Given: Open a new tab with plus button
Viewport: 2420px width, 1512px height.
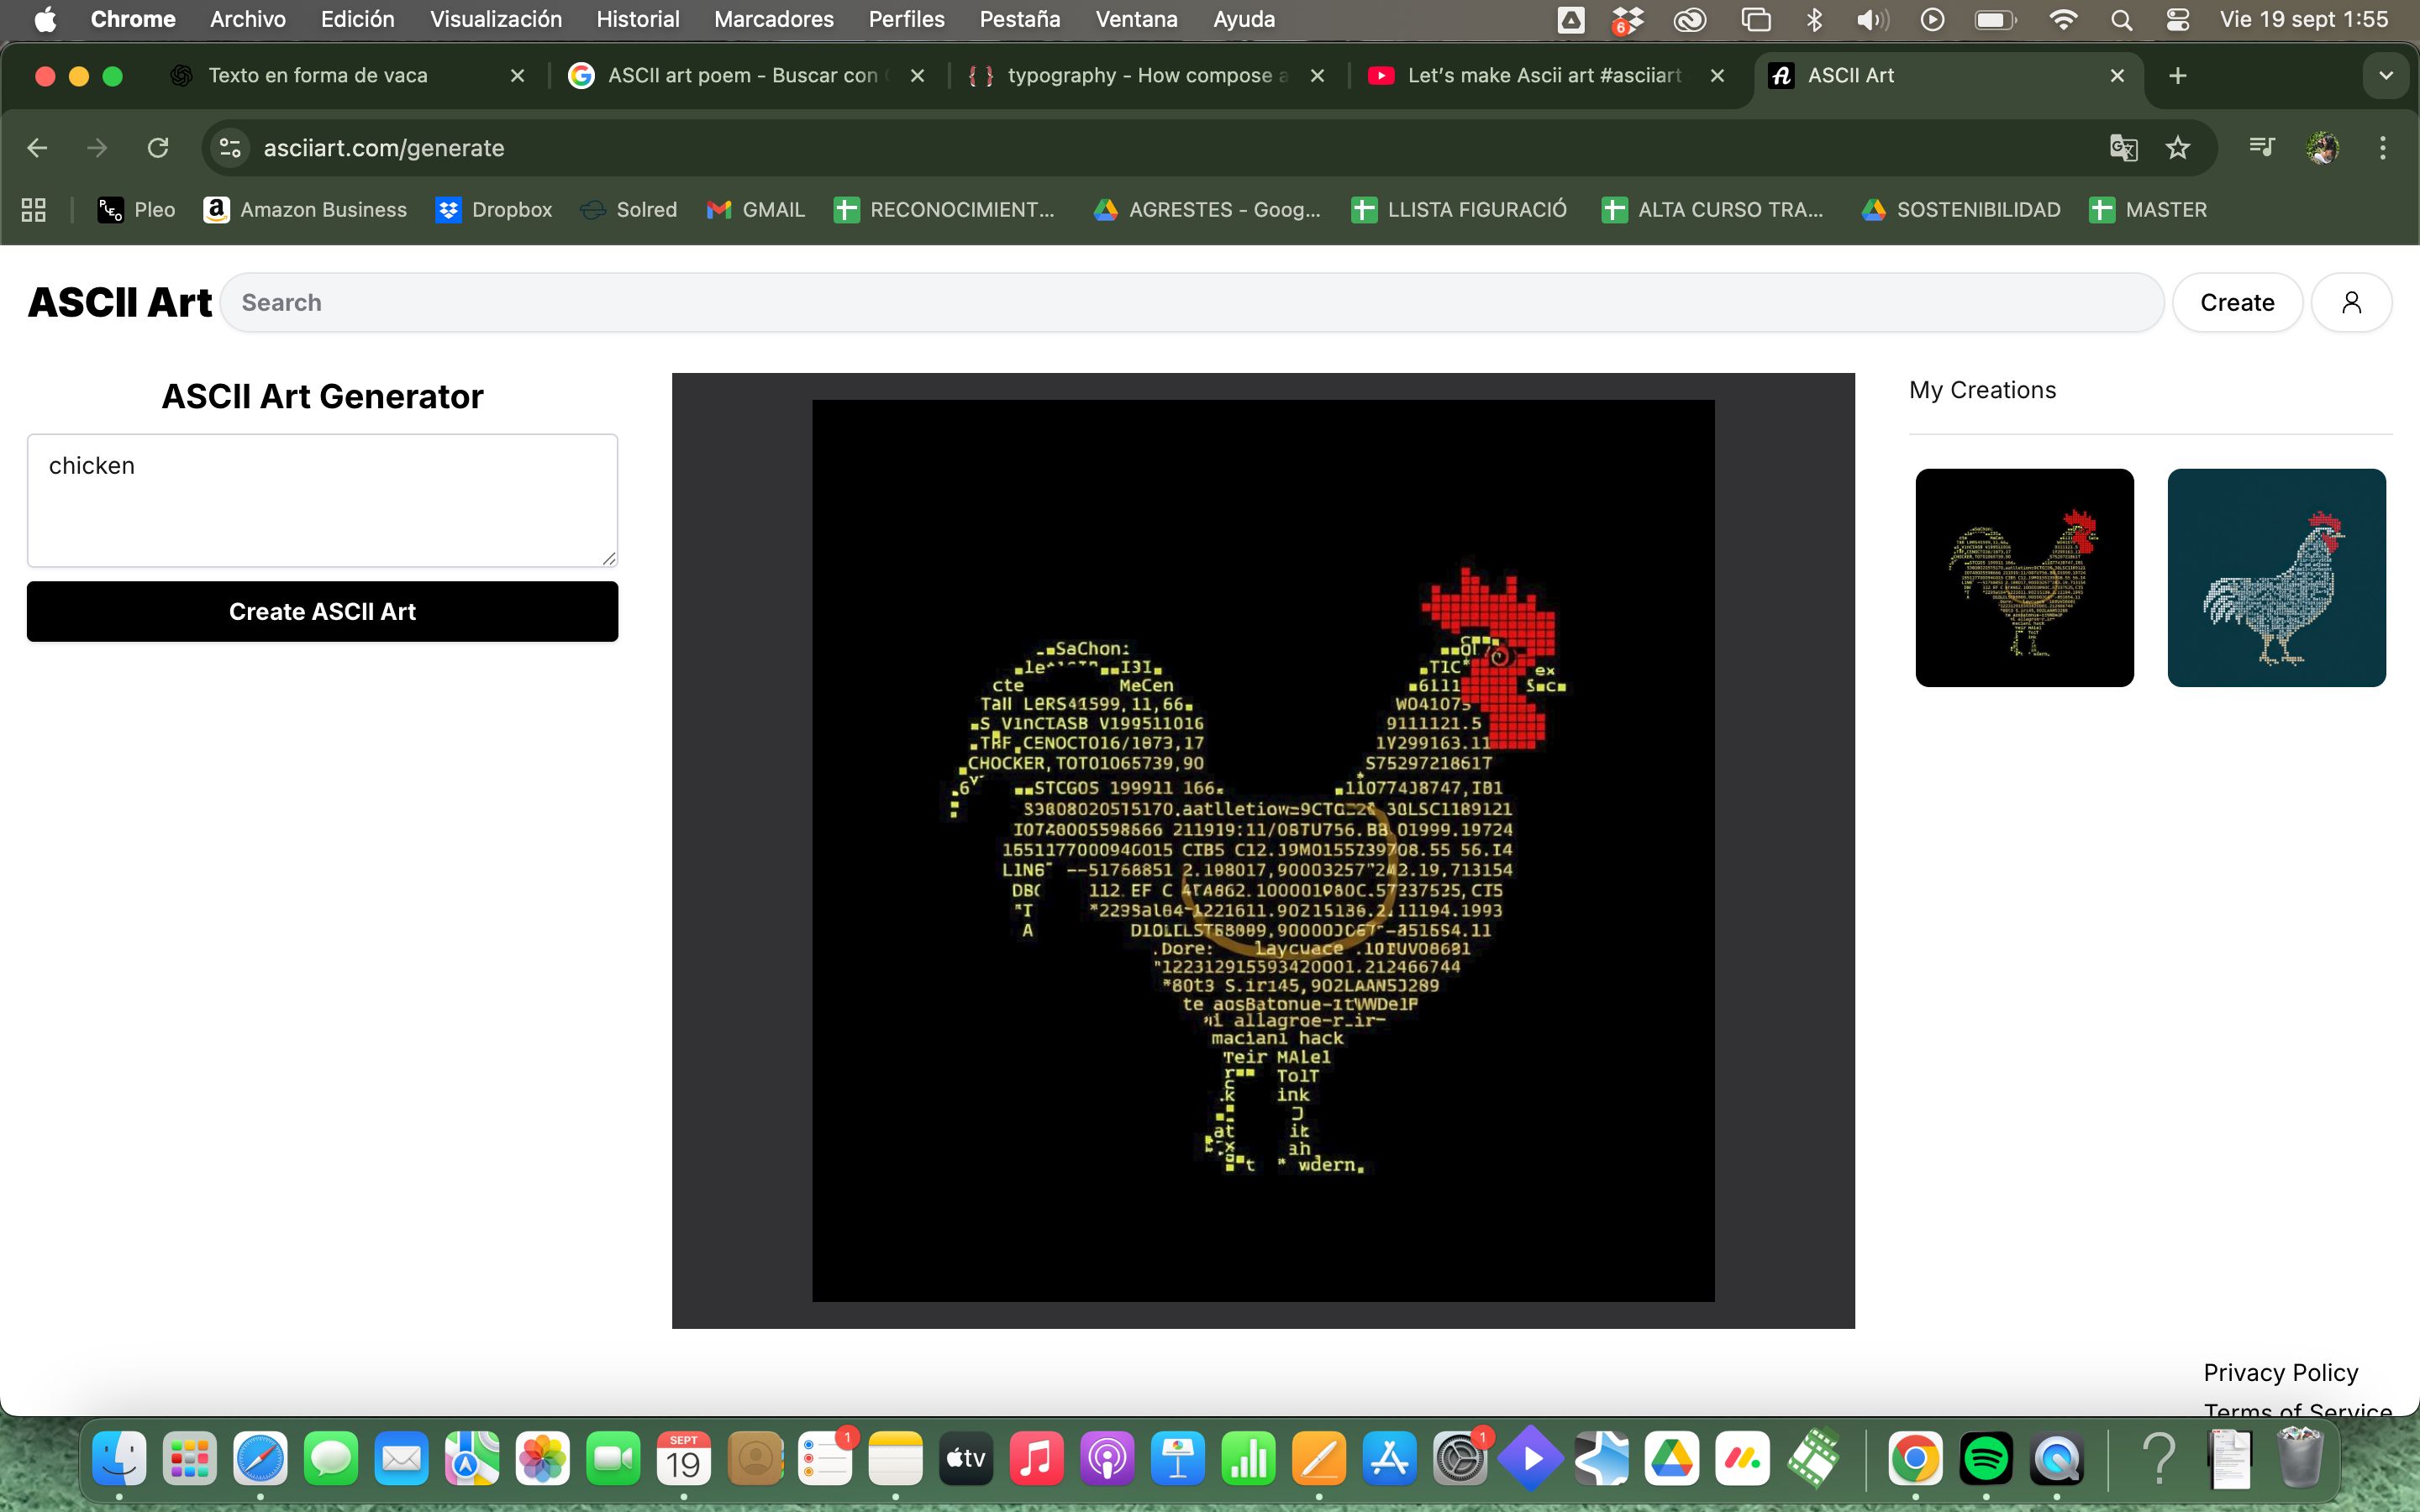Looking at the screenshot, I should click(2178, 76).
